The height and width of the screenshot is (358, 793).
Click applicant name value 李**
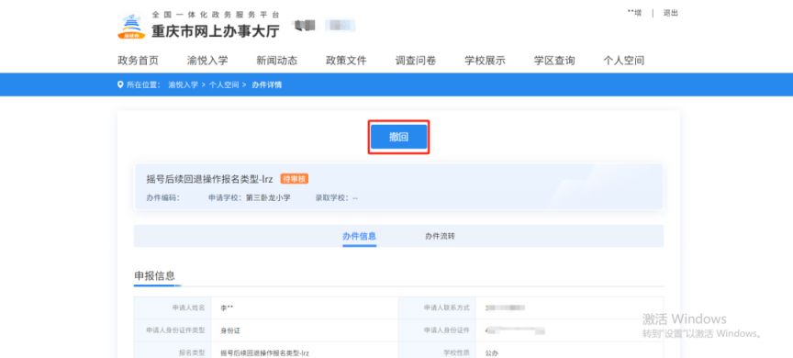coord(227,308)
